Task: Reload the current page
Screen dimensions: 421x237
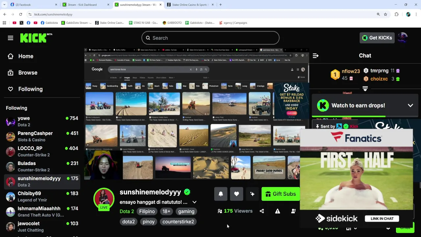Action: click(x=20, y=14)
